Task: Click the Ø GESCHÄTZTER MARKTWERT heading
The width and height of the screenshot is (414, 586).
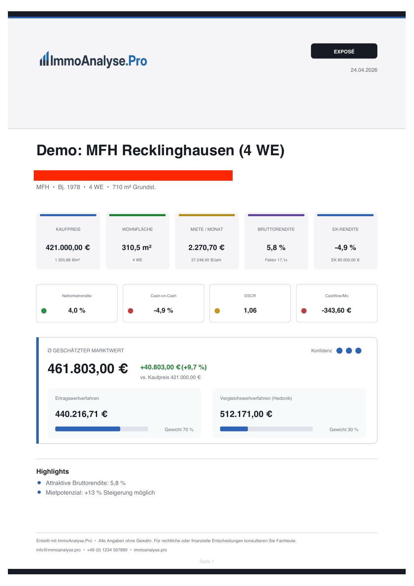Action: (x=85, y=351)
